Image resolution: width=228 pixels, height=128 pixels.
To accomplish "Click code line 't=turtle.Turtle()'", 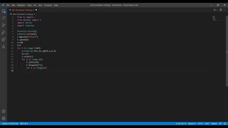I will [27, 31].
